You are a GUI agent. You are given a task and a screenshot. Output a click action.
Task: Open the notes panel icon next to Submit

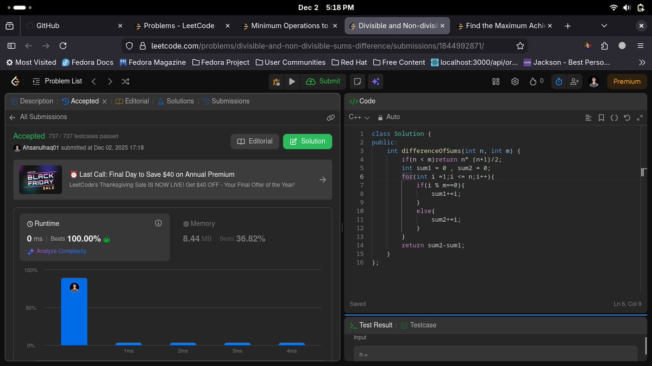tap(356, 81)
